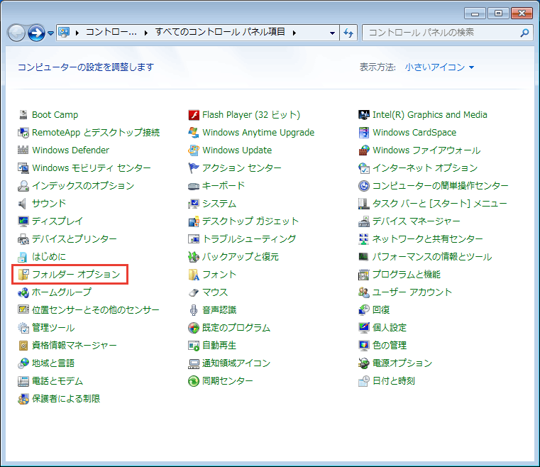Open the 自動再生 link
The width and height of the screenshot is (540, 467).
219,346
